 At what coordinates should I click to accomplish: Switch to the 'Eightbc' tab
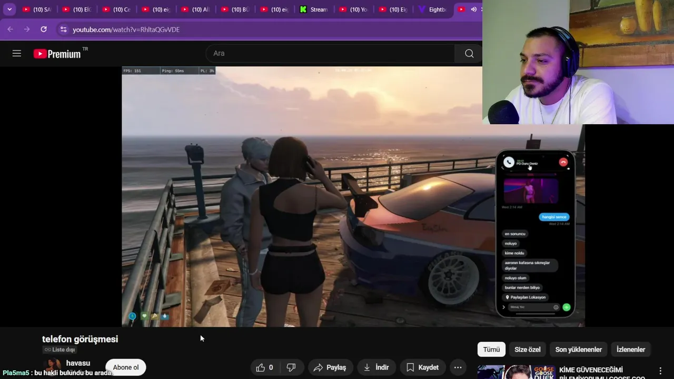click(x=432, y=9)
